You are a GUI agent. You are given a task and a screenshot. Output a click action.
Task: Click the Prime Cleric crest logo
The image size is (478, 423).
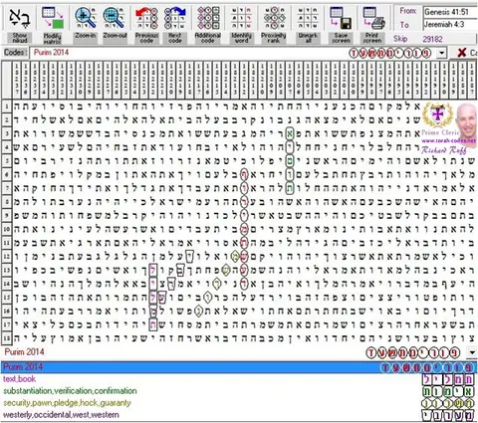[x=437, y=115]
